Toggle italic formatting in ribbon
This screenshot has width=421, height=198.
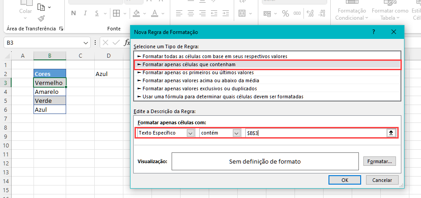[x=85, y=13]
